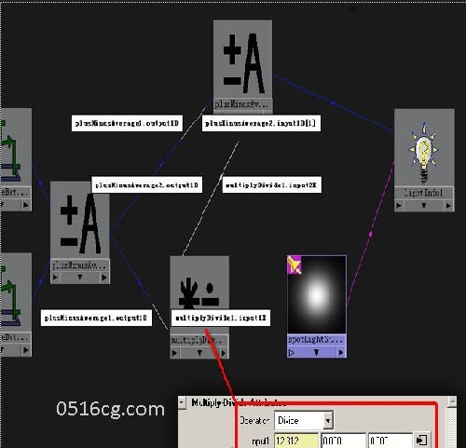Open the Operation dropdown set to Divide
This screenshot has width=466, height=448.
click(304, 420)
